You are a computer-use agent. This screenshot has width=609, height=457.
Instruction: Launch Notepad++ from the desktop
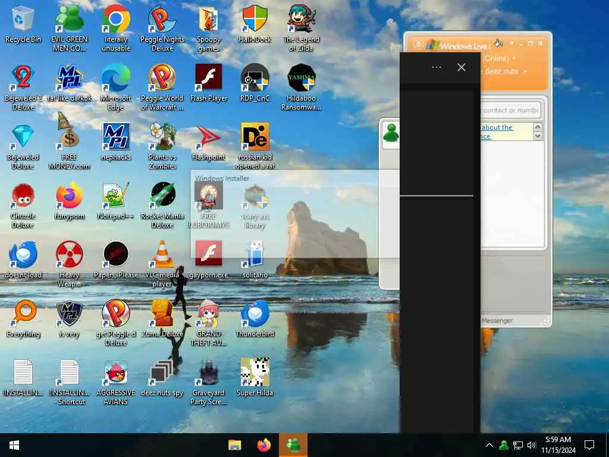pos(116,201)
